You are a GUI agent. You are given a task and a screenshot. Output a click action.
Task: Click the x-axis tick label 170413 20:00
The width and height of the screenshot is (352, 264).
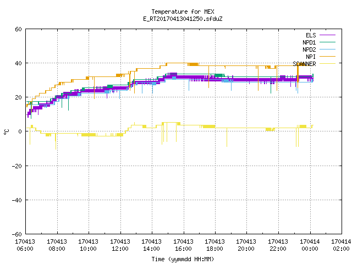[246, 245]
